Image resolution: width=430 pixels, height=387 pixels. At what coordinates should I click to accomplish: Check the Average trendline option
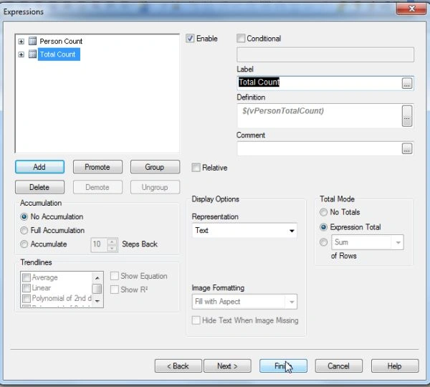click(27, 277)
